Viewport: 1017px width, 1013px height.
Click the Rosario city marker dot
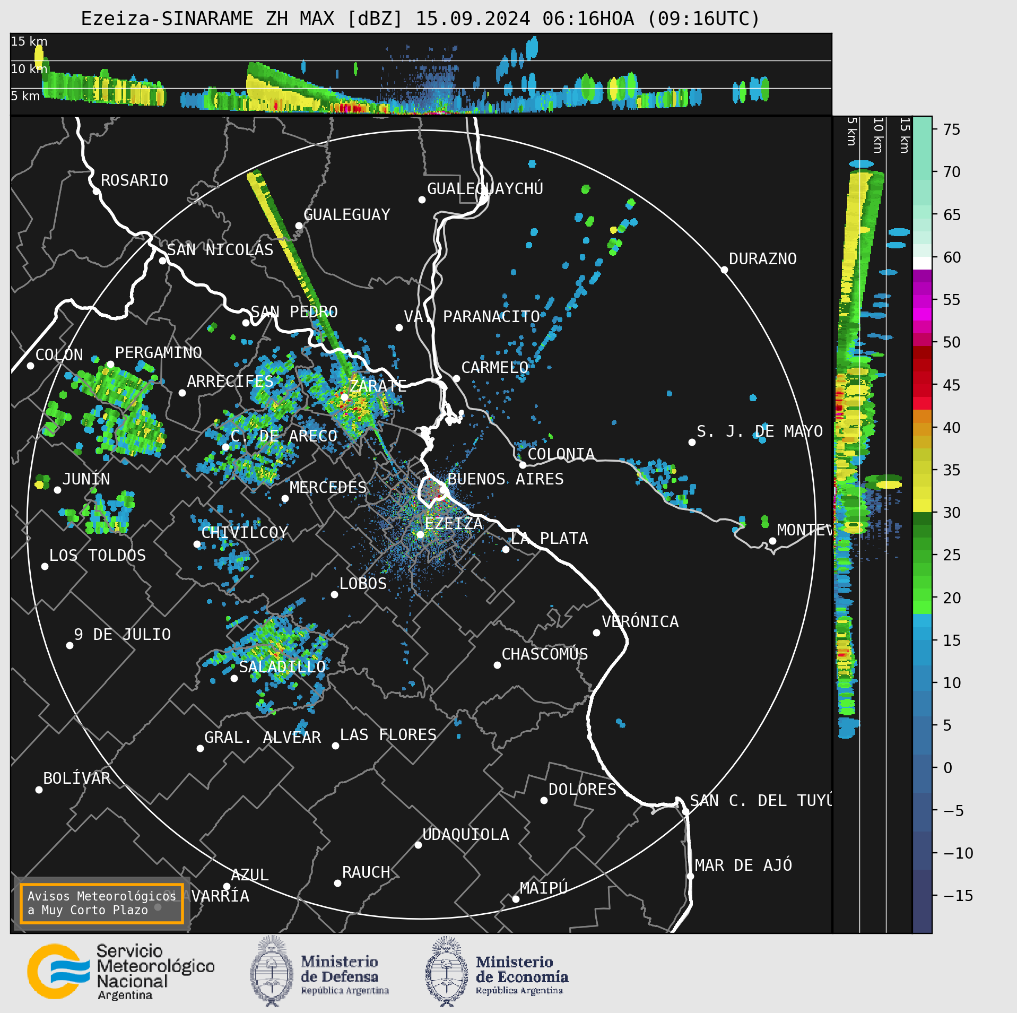96,191
